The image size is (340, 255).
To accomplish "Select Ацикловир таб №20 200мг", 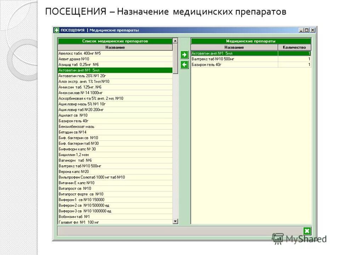I will 115,110.
